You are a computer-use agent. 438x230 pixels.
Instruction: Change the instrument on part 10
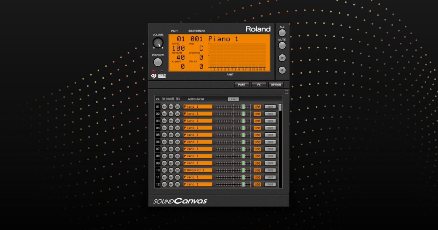(x=197, y=170)
